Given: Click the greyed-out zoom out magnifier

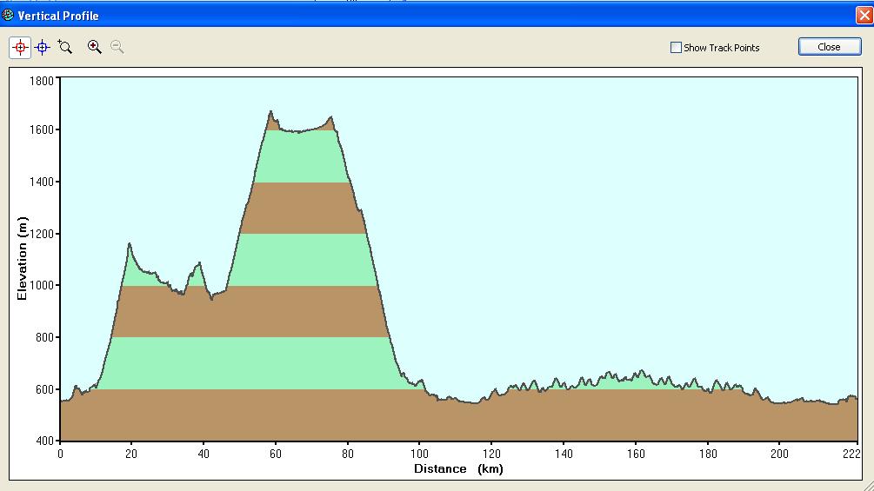Looking at the screenshot, I should click(x=117, y=47).
